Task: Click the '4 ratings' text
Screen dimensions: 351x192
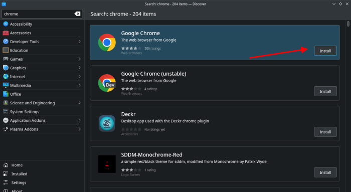Action: tap(150, 89)
